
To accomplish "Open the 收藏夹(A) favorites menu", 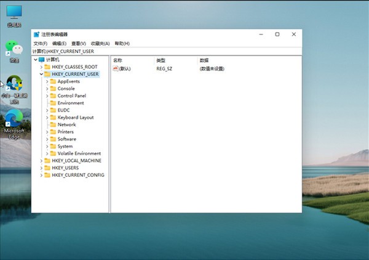I will pos(100,44).
